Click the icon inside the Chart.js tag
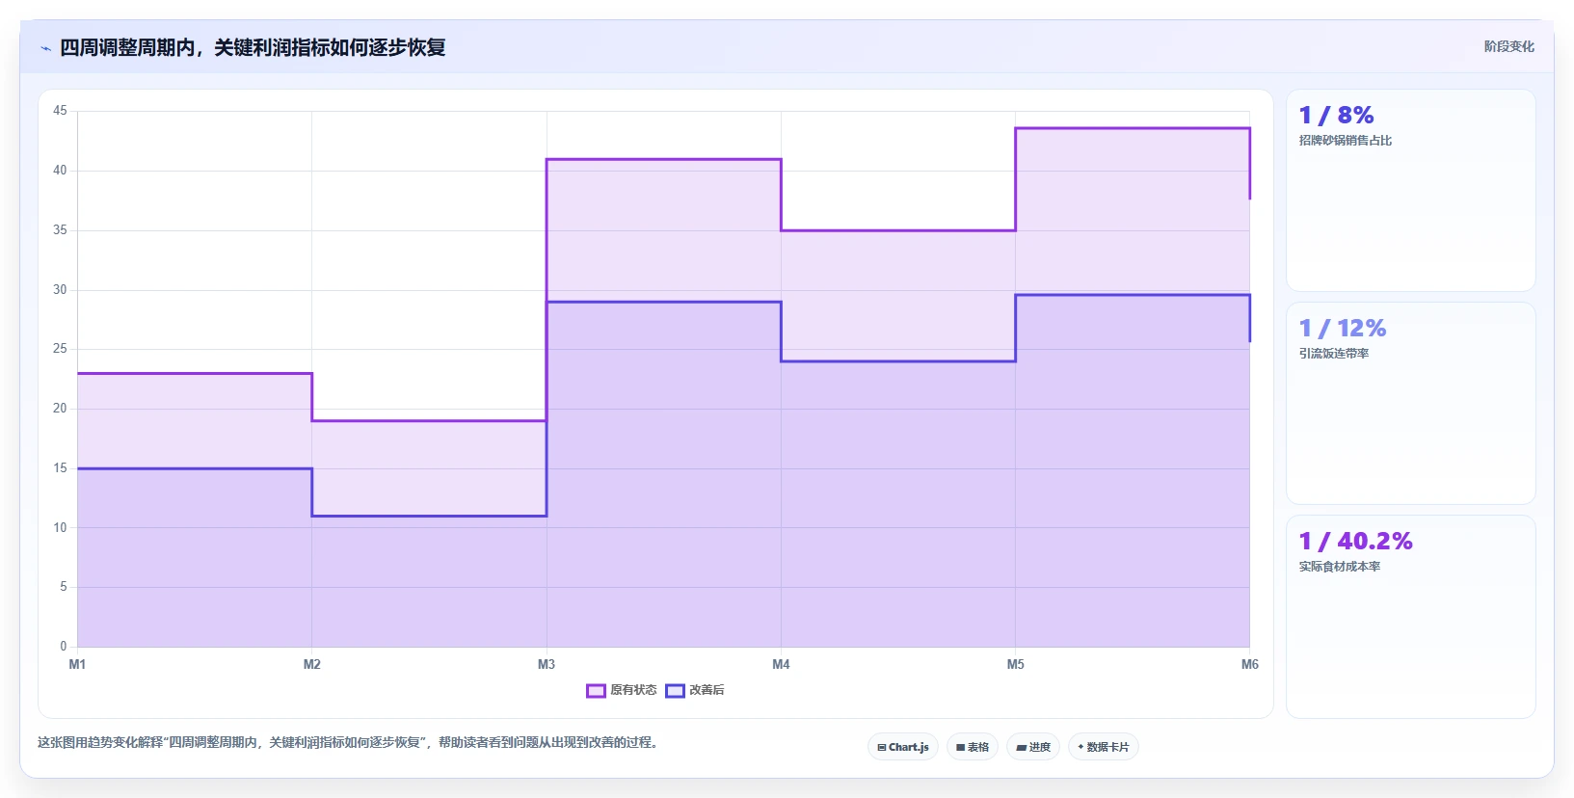 click(881, 748)
